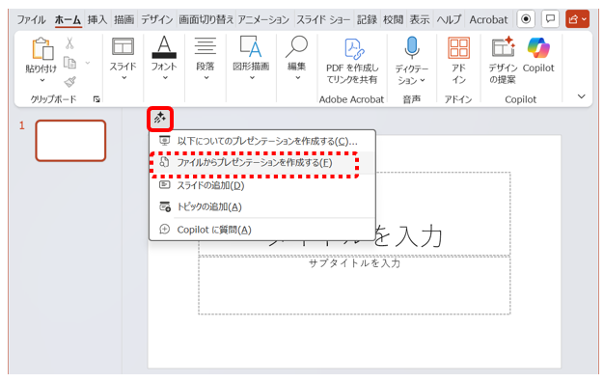604x382 pixels.
Task: Open the Acrobat tab
Action: point(488,19)
